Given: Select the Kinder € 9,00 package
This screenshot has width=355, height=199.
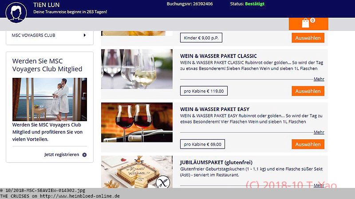Looking at the screenshot, I should tap(308, 38).
